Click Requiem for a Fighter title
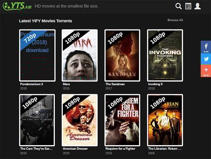Viewport: 211px width, 159px height. tap(120, 149)
